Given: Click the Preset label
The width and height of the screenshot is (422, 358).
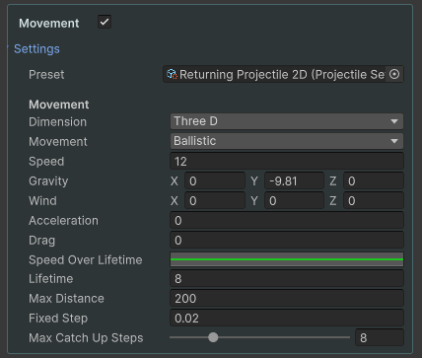Looking at the screenshot, I should [46, 75].
